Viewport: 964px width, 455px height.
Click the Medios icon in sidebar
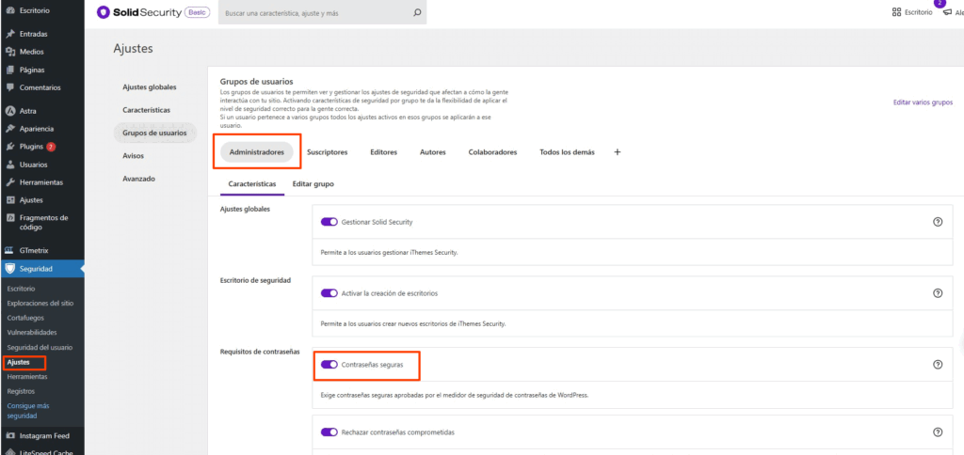click(x=9, y=52)
